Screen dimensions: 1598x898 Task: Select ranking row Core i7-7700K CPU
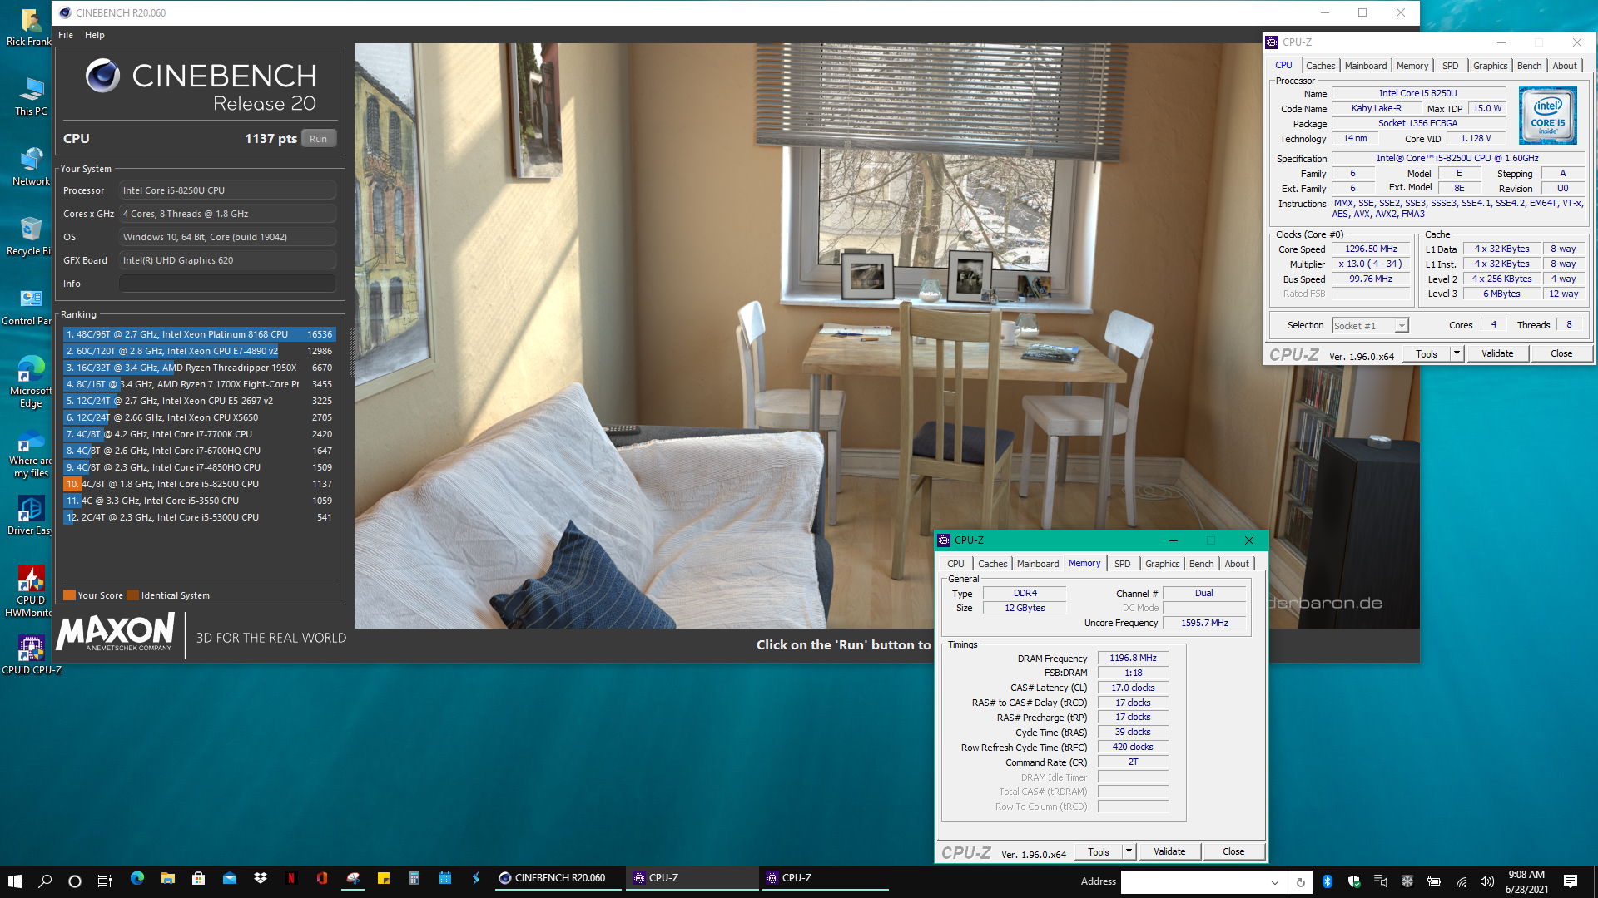click(200, 434)
